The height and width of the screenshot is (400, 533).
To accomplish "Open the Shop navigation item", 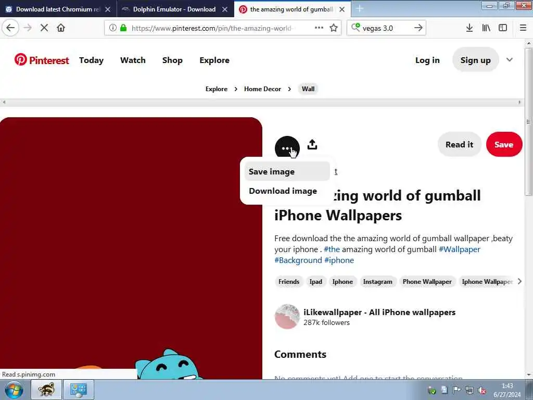I will [172, 60].
